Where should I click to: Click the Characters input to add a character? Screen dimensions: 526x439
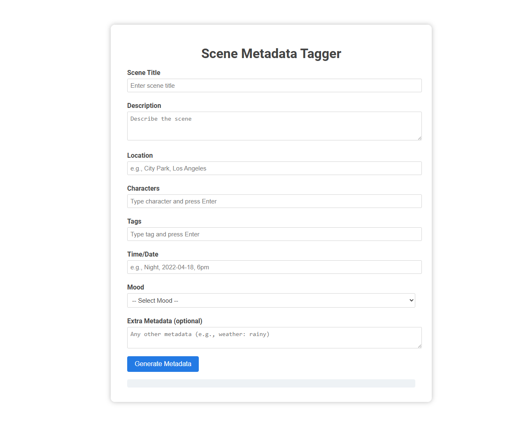[x=274, y=201]
